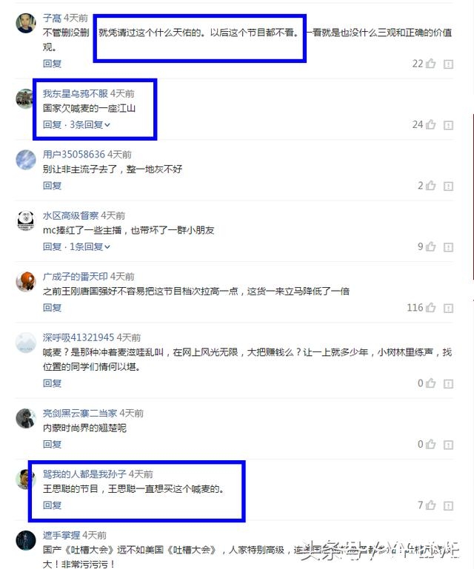
Task: Reply to 广成子的番天印's comment
Action: 52,307
